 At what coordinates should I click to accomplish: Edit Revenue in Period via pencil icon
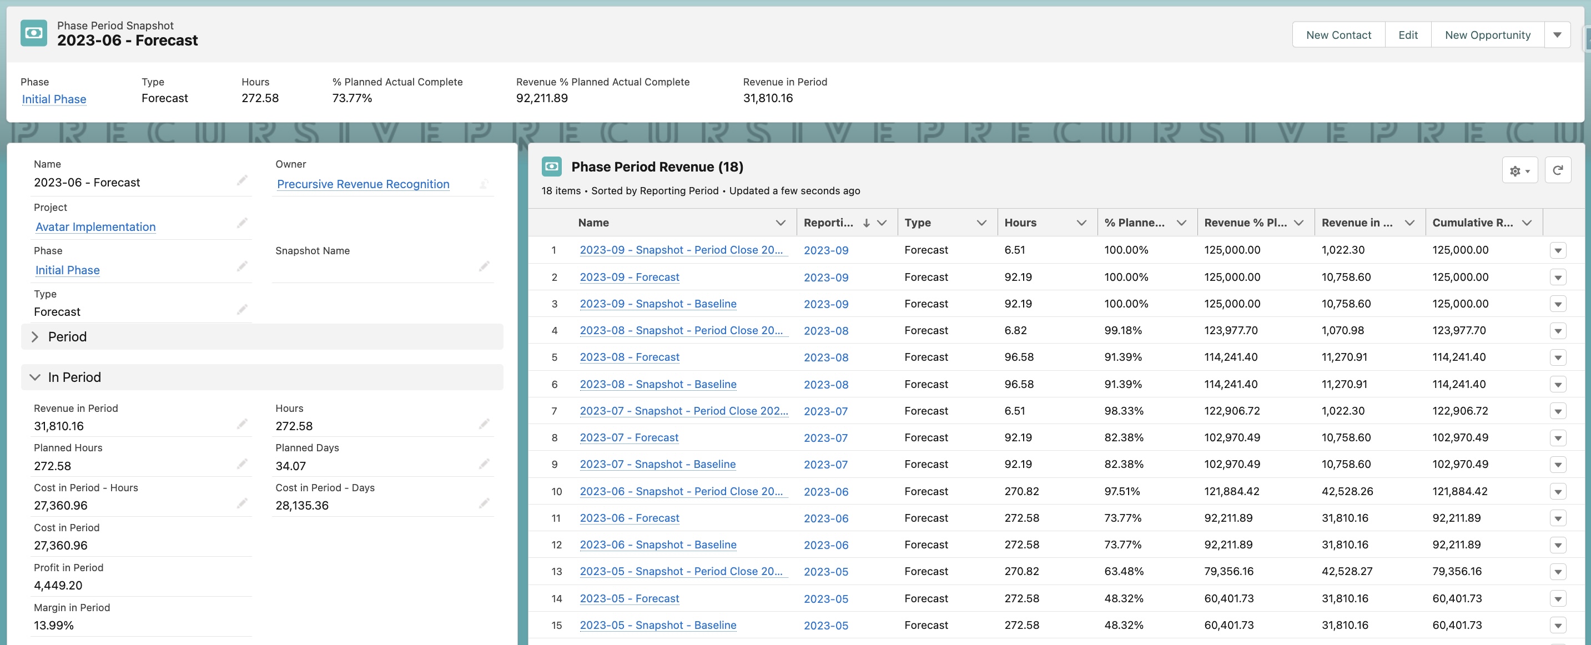pos(241,424)
